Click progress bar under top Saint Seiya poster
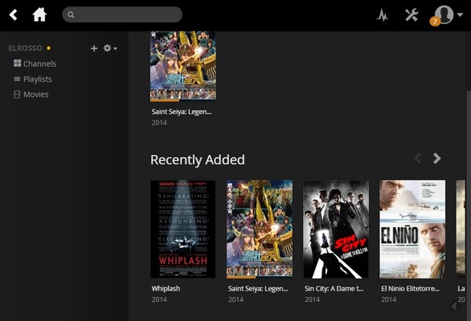 (183, 100)
